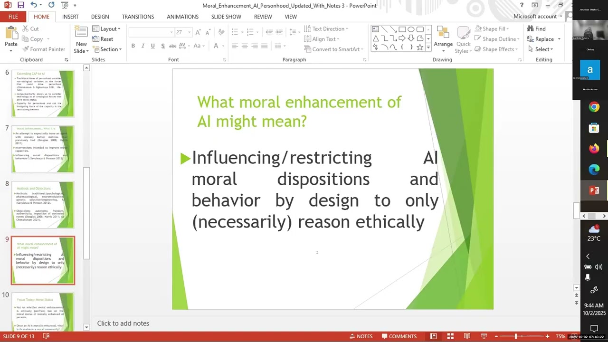Click zoom slider handle
The width and height of the screenshot is (608, 342).
[x=516, y=336]
